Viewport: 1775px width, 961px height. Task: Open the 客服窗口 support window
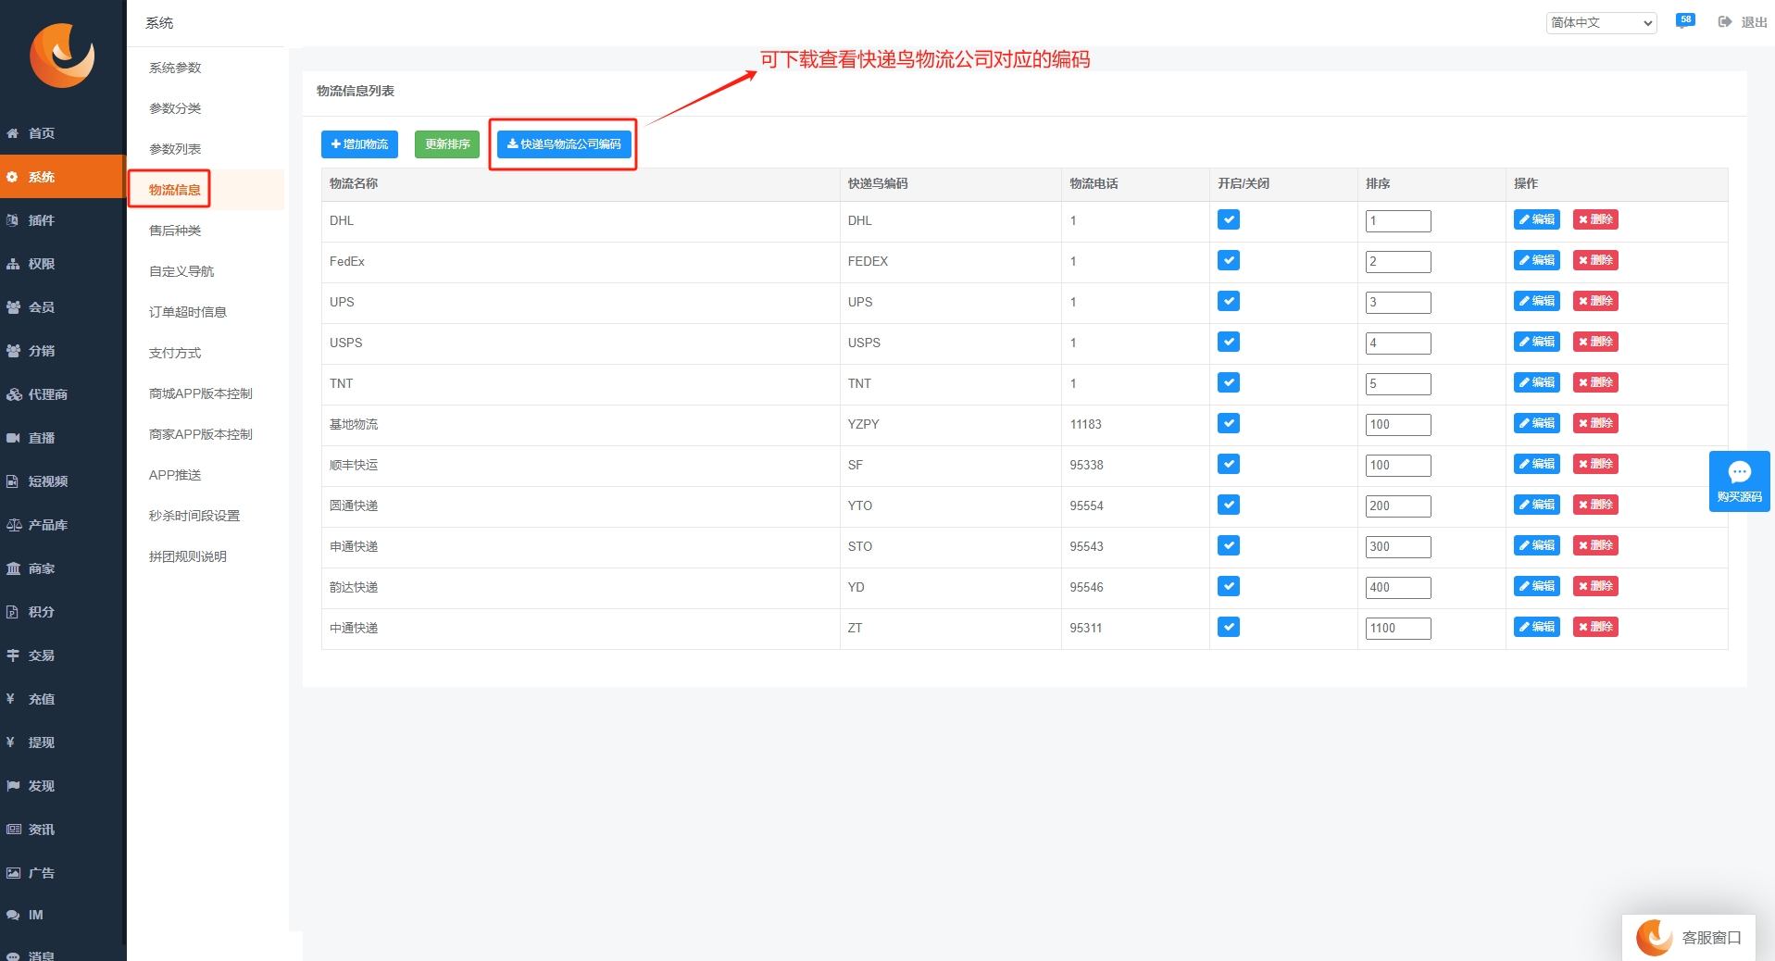click(1690, 938)
